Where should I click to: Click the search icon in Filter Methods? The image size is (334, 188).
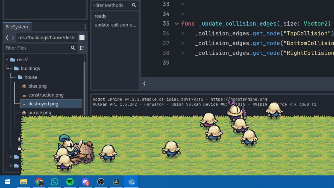pyautogui.click(x=134, y=5)
